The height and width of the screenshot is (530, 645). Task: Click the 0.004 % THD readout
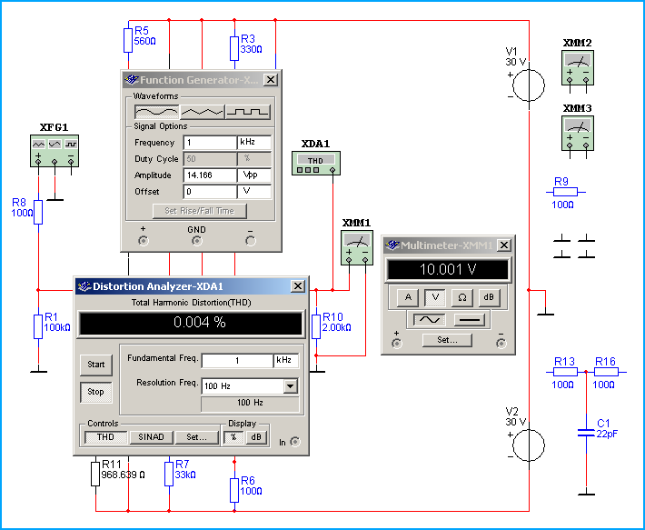point(191,323)
